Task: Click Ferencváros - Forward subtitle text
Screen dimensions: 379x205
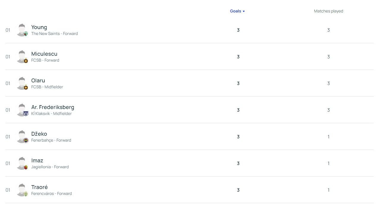Action: (51, 194)
